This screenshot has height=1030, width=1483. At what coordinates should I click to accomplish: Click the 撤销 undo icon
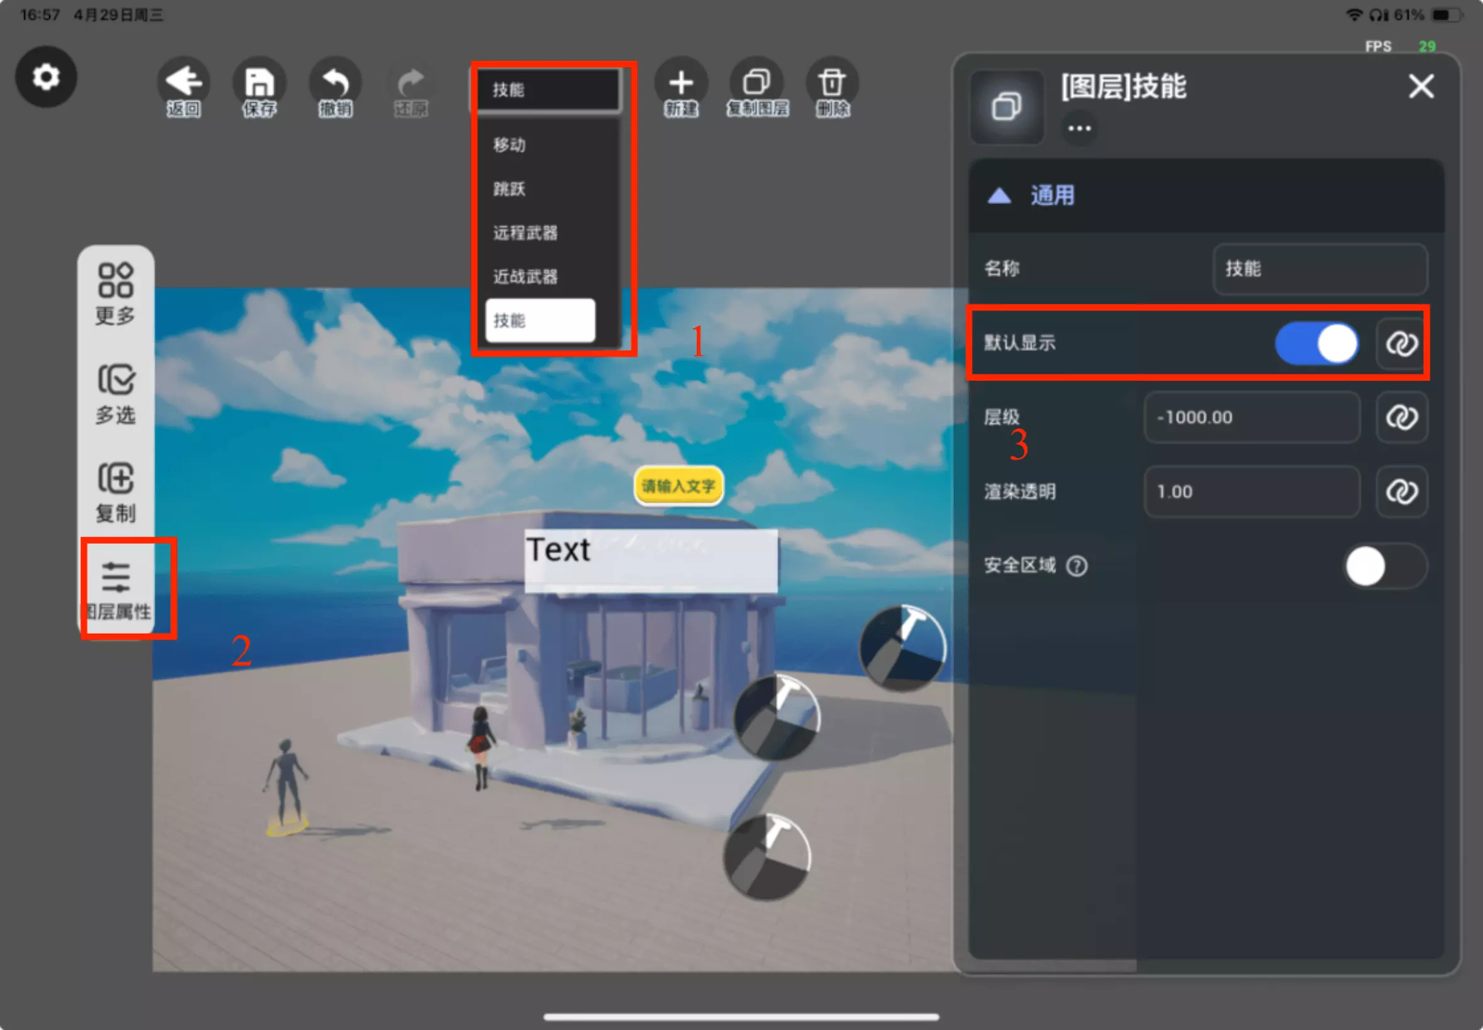coord(336,83)
